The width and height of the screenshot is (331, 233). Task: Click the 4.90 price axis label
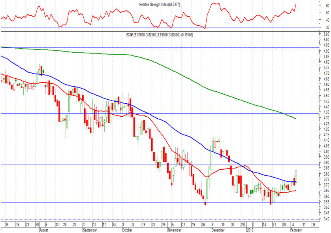[x=326, y=51]
